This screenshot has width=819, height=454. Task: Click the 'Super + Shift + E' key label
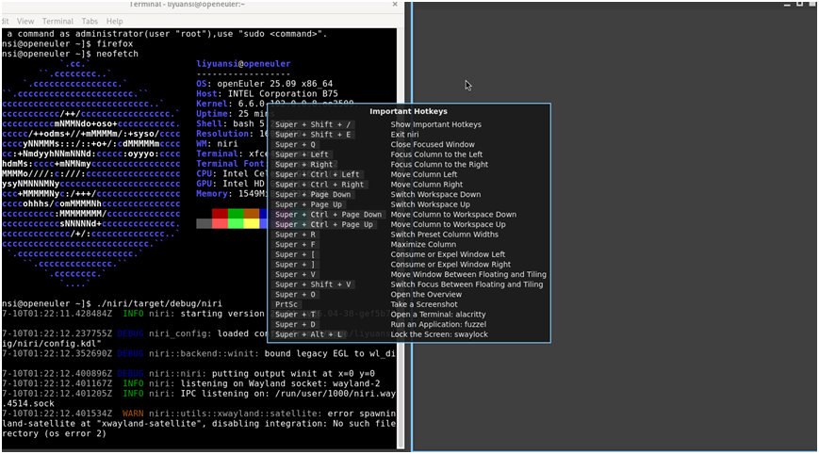(x=313, y=135)
